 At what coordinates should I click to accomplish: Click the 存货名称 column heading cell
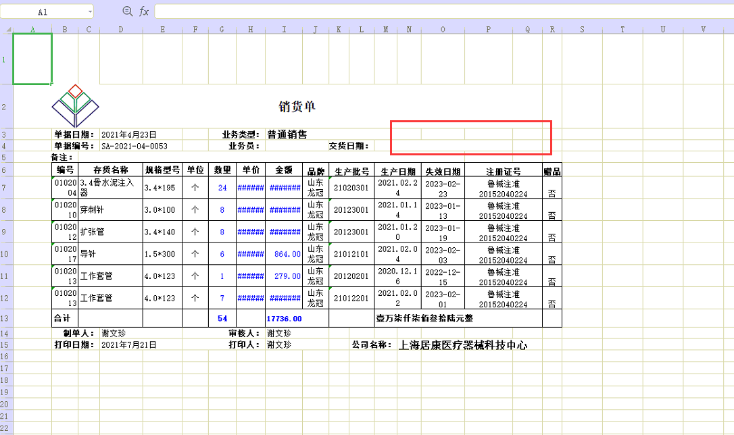point(110,170)
